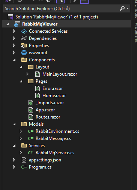Viewport: 137px width, 190px height.
Task: Click the RabbitMessage.cs C# icon
Action: (x=31, y=138)
